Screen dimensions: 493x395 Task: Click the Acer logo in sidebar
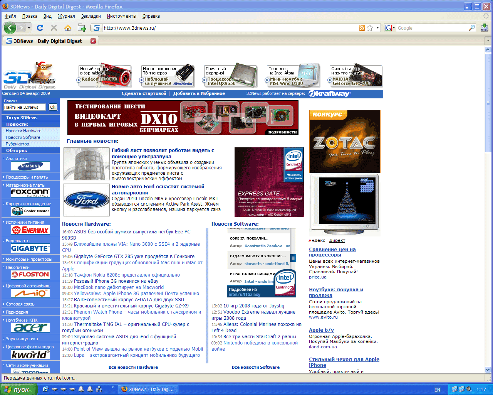tap(30, 327)
